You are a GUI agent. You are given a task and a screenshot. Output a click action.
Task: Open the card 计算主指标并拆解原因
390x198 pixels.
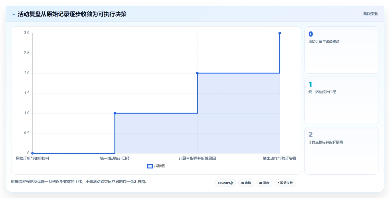click(x=342, y=151)
